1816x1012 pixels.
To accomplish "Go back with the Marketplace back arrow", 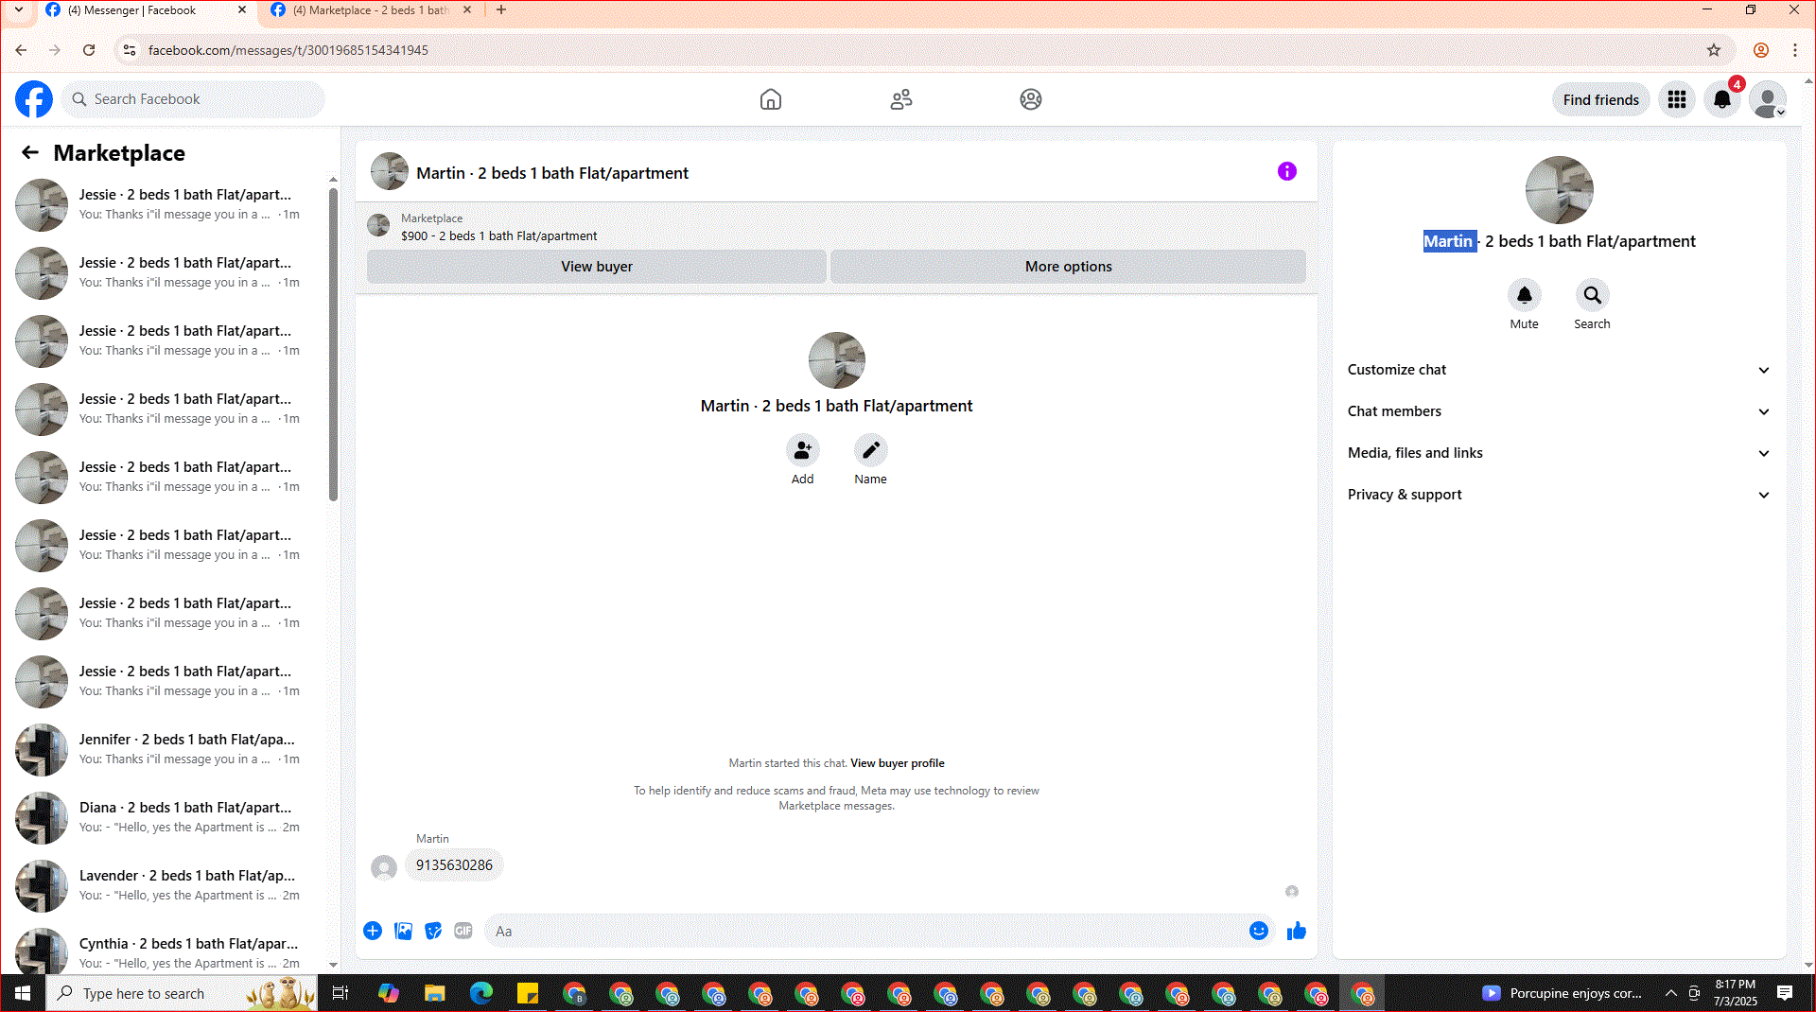I will coord(30,152).
